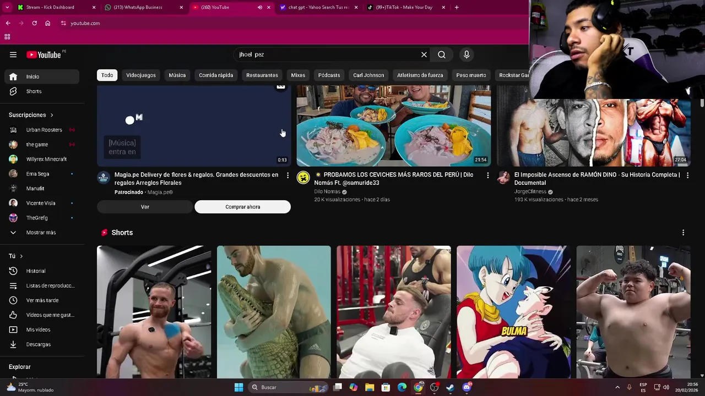Open a new browser tab

(457, 7)
